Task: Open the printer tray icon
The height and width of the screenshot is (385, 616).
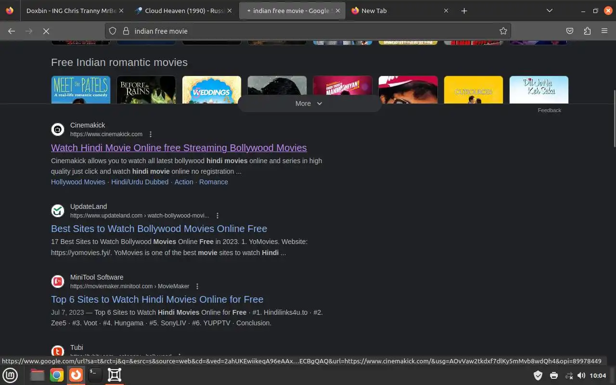Action: pyautogui.click(x=554, y=375)
